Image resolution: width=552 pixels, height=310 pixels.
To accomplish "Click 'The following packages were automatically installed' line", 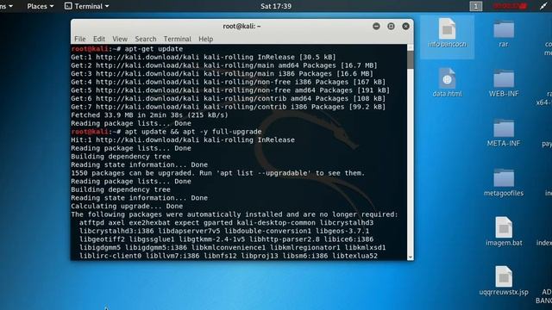I will [x=235, y=214].
